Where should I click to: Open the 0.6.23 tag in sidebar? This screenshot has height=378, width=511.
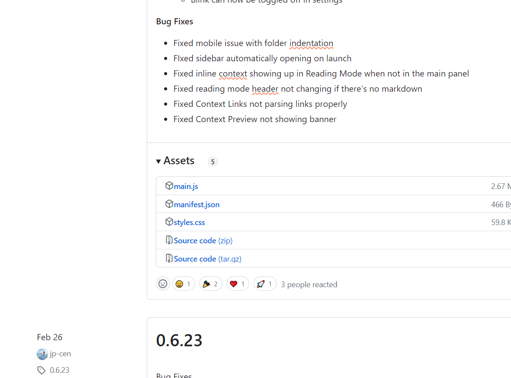pos(59,370)
